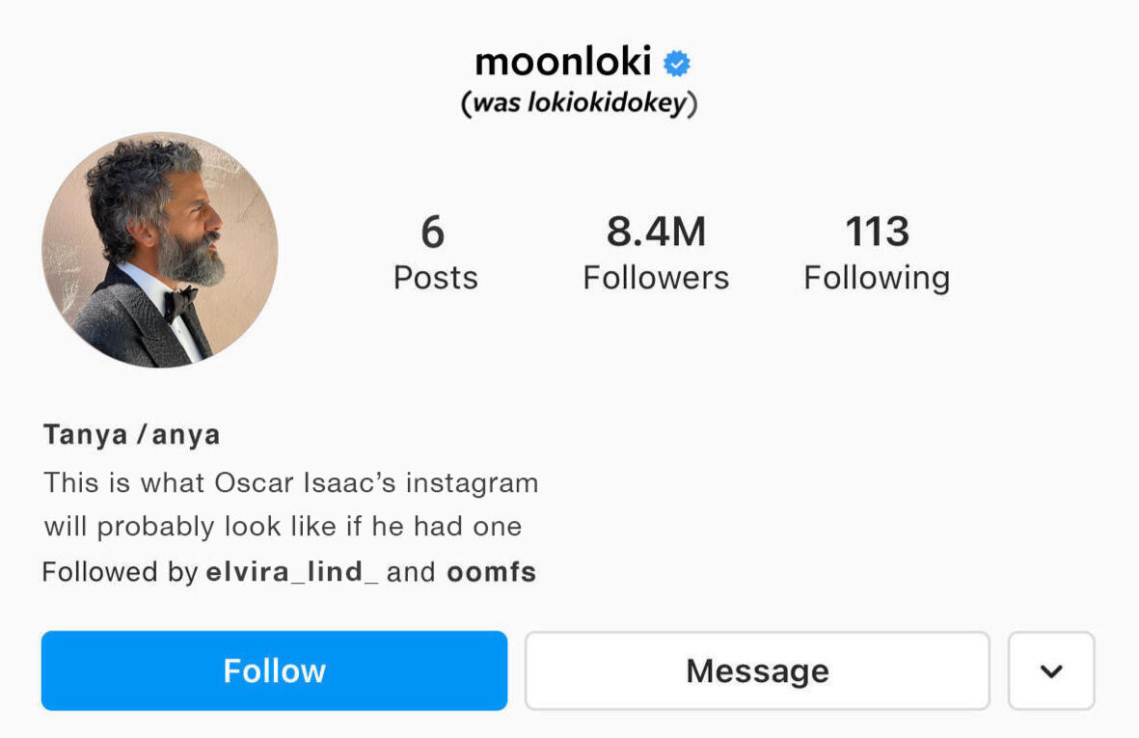Select the 6 posts count

(433, 232)
